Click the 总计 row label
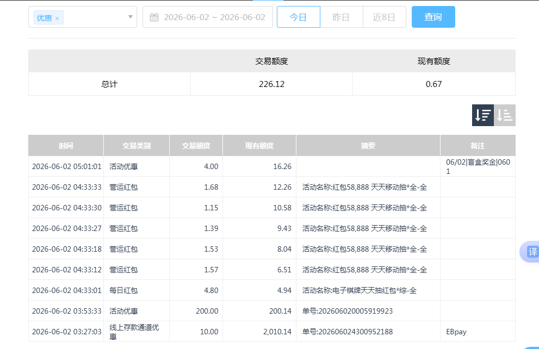Screen dimensions: 539x349 [x=109, y=84]
